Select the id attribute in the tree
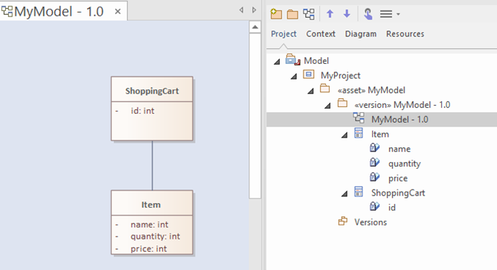 (x=392, y=208)
